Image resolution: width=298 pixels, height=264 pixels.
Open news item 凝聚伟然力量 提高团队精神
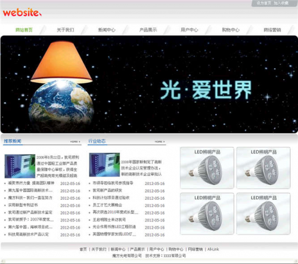[x=31, y=183]
